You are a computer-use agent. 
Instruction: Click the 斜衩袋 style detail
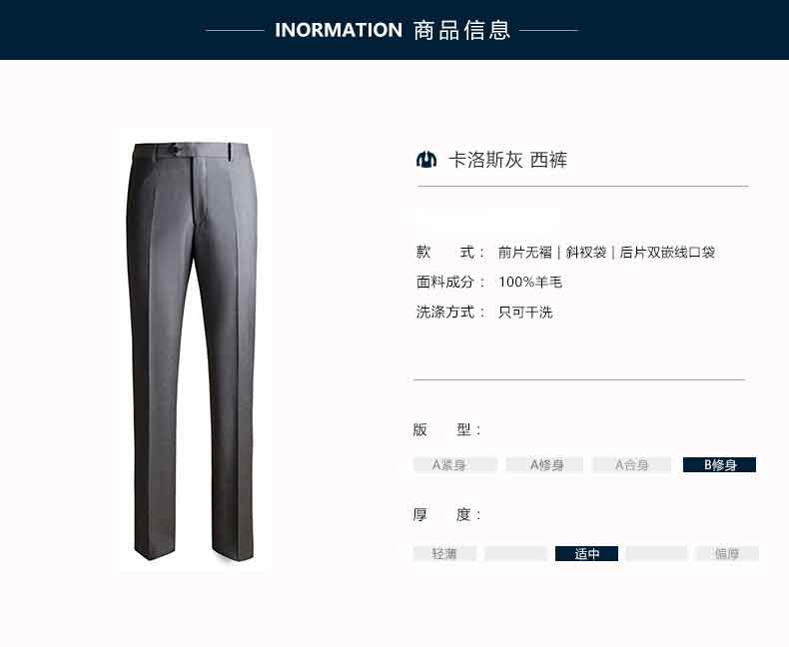coord(585,252)
